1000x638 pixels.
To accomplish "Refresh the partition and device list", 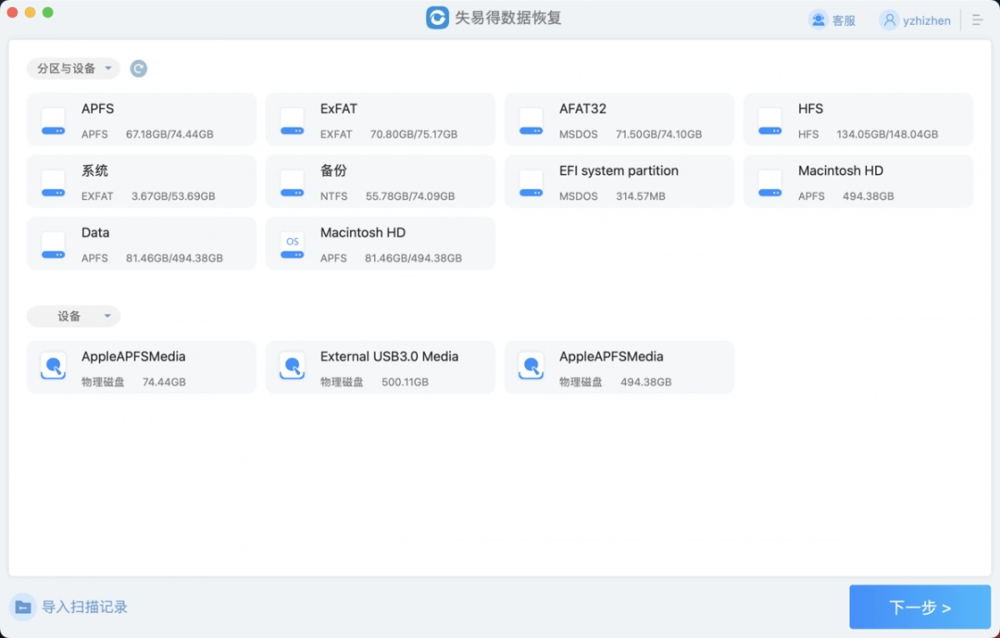I will [x=138, y=68].
